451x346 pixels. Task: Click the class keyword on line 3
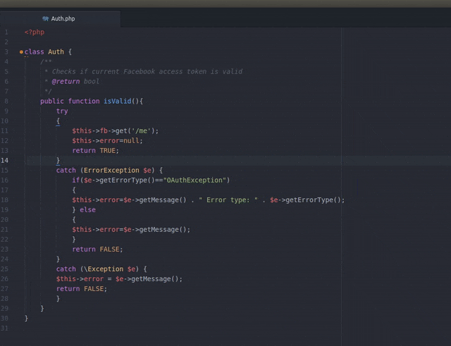coord(35,51)
